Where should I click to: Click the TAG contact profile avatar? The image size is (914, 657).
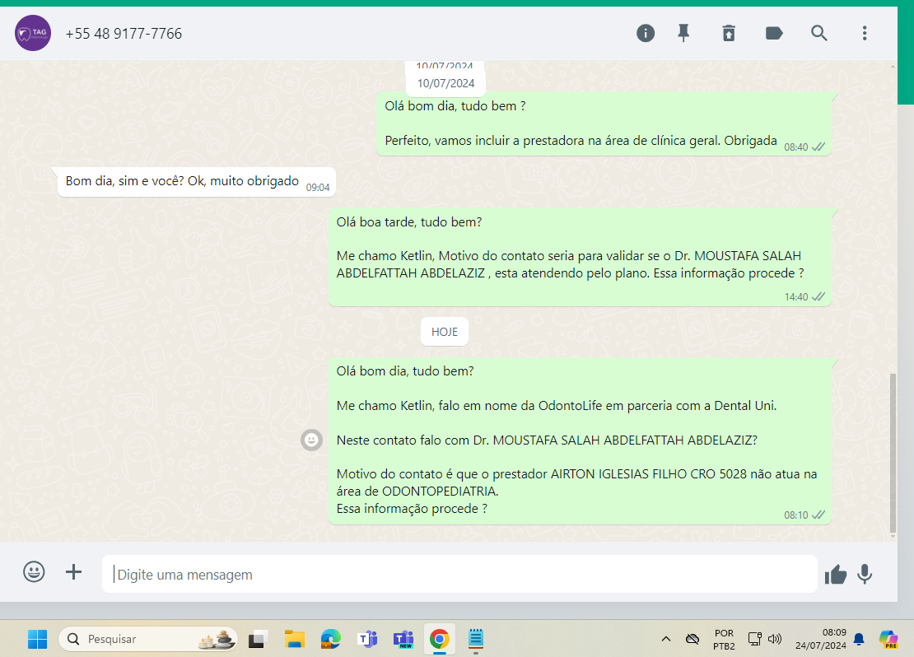[33, 34]
